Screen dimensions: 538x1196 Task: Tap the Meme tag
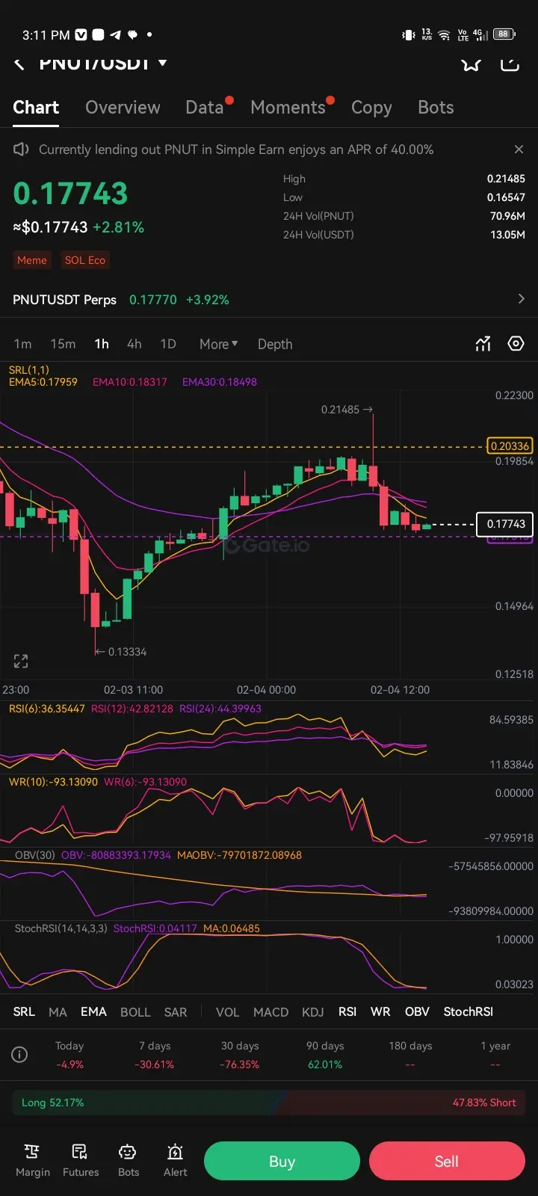coord(32,260)
